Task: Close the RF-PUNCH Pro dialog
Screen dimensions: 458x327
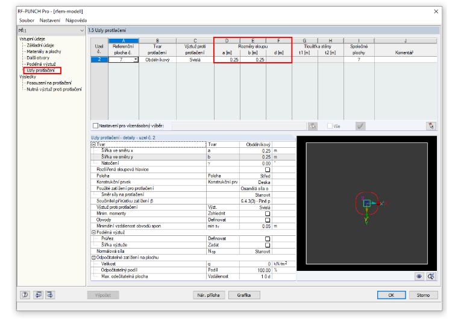Action: 436,11
